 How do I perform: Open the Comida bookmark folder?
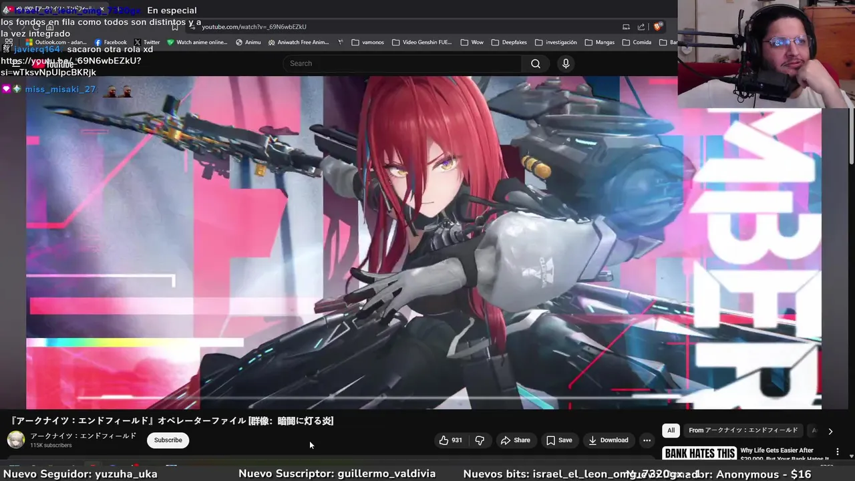[637, 42]
